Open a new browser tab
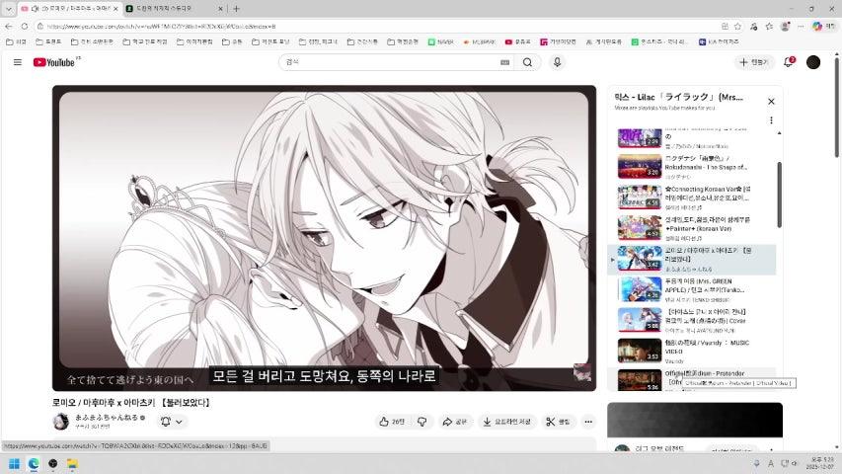The image size is (842, 474). (236, 8)
